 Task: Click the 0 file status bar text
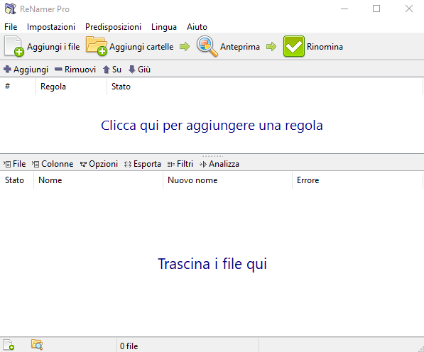(129, 346)
